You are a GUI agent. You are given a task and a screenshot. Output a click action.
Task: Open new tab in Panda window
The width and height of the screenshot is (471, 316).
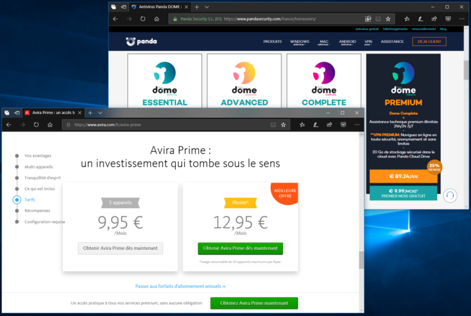coord(197,7)
